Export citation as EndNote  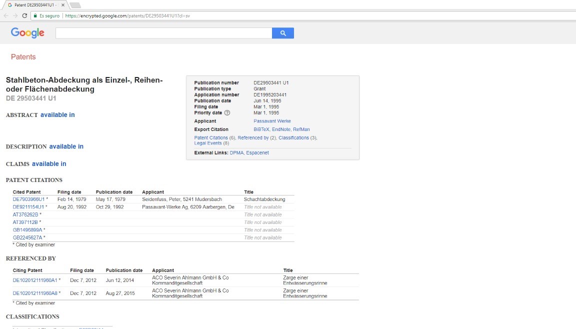(281, 129)
